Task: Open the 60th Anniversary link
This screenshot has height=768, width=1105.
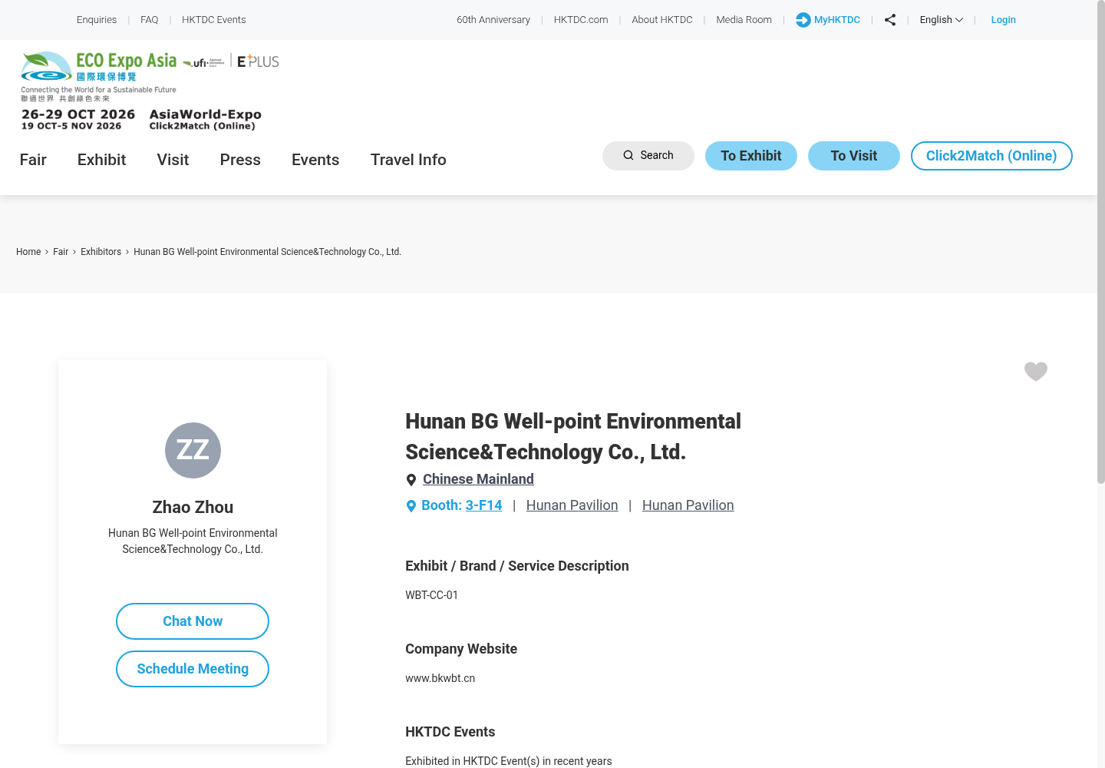Action: (493, 20)
